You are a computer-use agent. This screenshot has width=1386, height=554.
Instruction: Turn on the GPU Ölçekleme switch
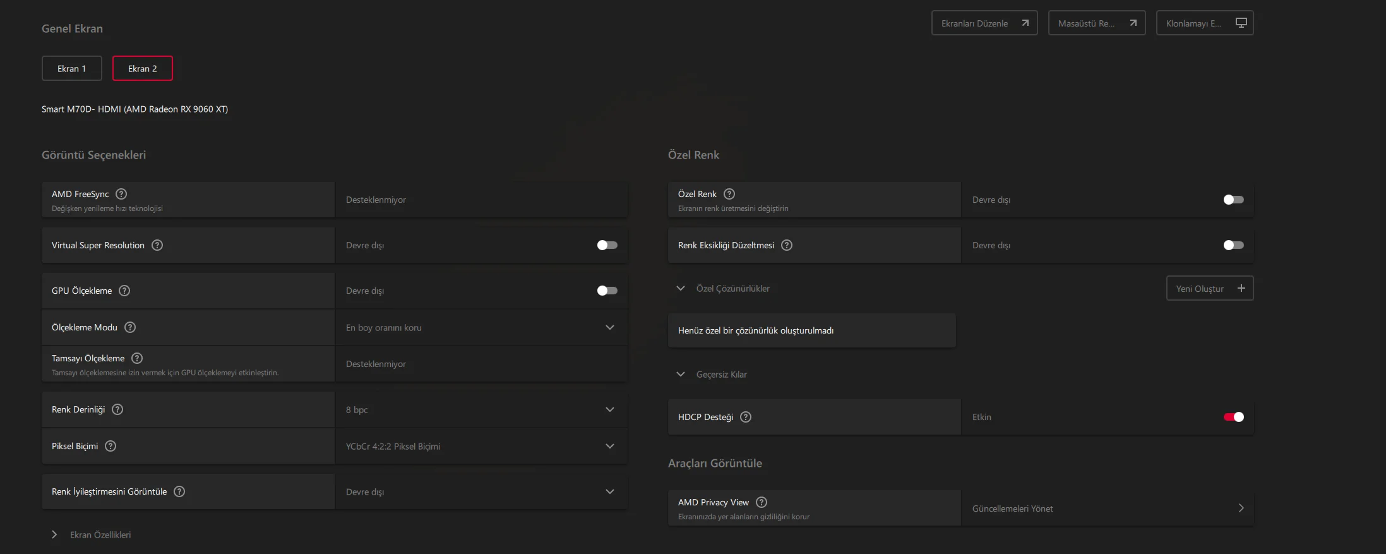607,291
